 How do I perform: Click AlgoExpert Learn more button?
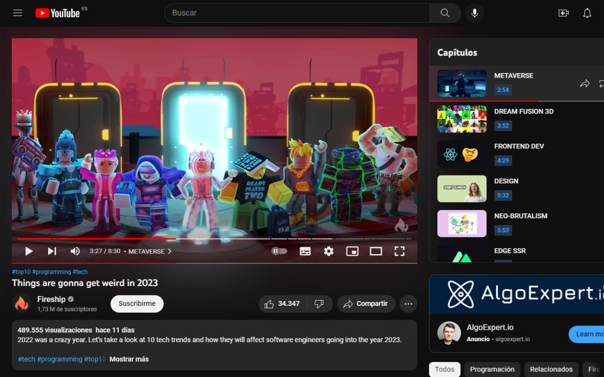click(587, 334)
